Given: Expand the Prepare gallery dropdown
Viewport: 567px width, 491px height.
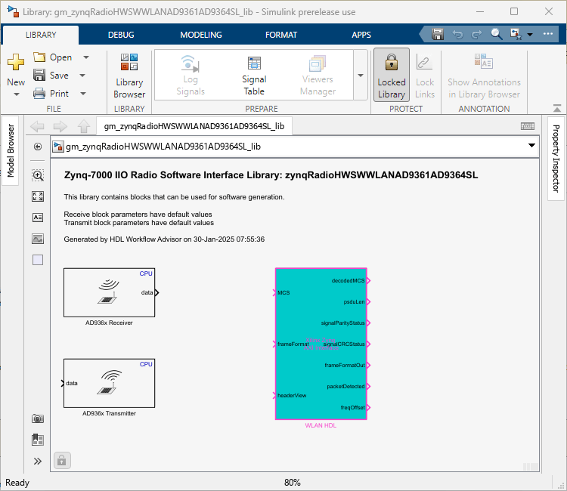Looking at the screenshot, I should [361, 75].
